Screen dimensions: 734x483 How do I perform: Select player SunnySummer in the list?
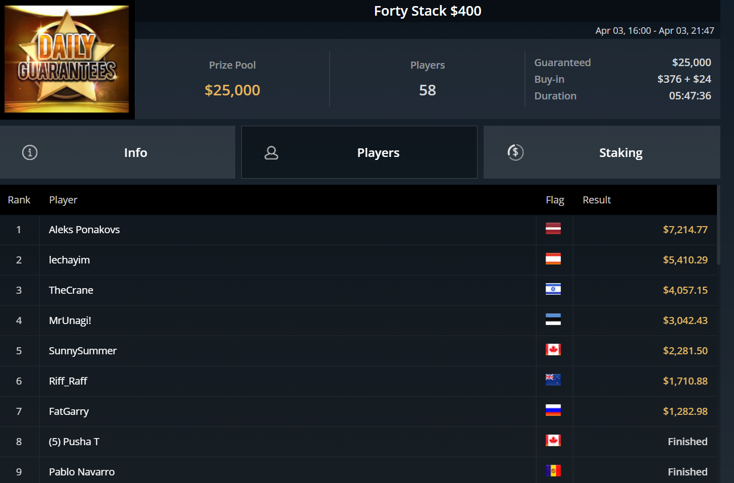point(83,351)
